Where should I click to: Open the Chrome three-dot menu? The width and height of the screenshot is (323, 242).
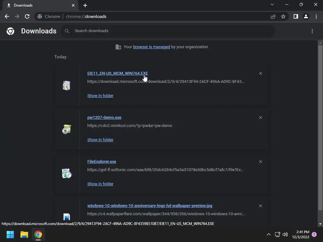coord(316,16)
